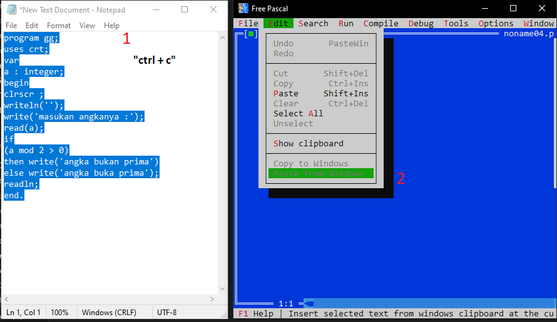Click the green editor window close box in Free Pascal

[251, 34]
